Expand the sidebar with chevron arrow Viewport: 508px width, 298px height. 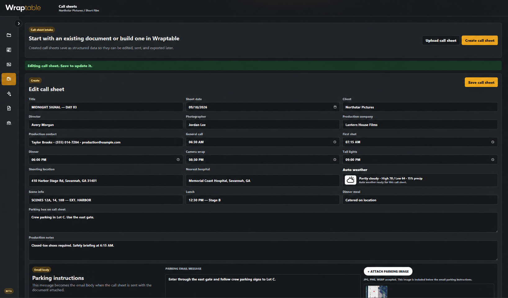click(x=19, y=24)
